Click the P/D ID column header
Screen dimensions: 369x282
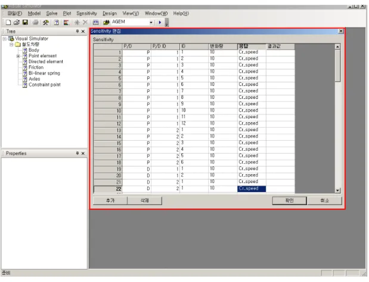pos(165,47)
